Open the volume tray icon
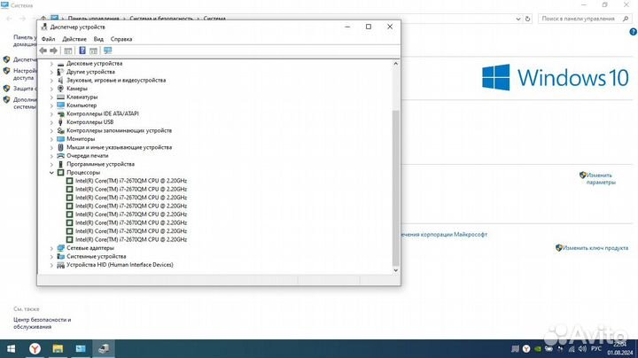The height and width of the screenshot is (358, 638). click(582, 349)
